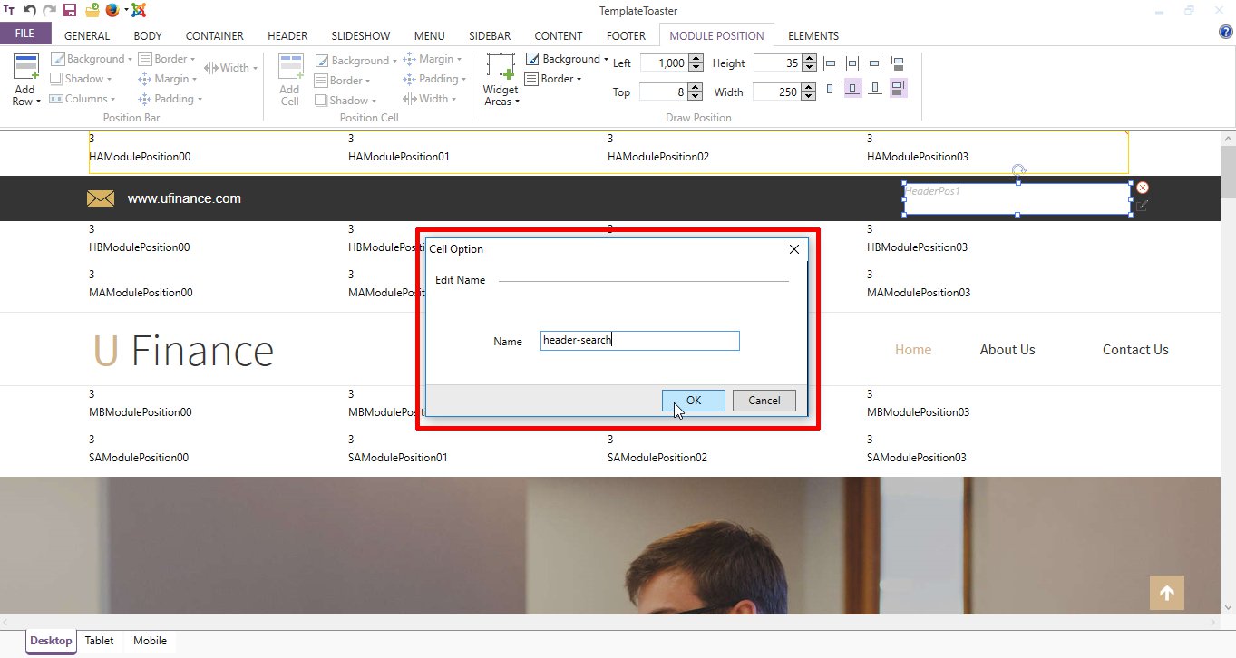Image resolution: width=1236 pixels, height=658 pixels.
Task: Click the Save icon in quick access toolbar
Action: pos(70,10)
